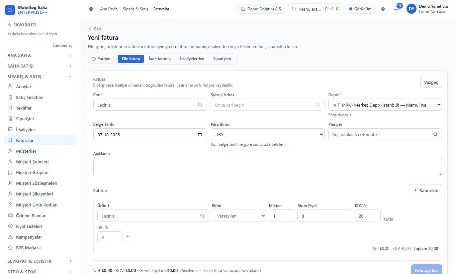Switch to the İrsaliyelerden tab
Screen dimensions: 455x274
(192, 59)
